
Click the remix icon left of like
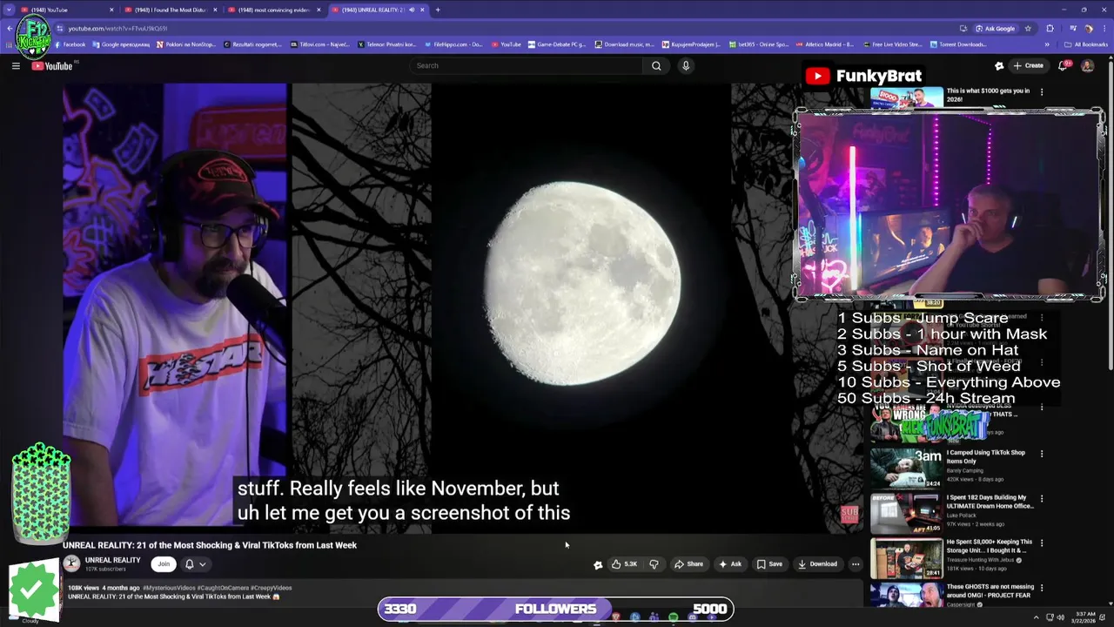(598, 564)
